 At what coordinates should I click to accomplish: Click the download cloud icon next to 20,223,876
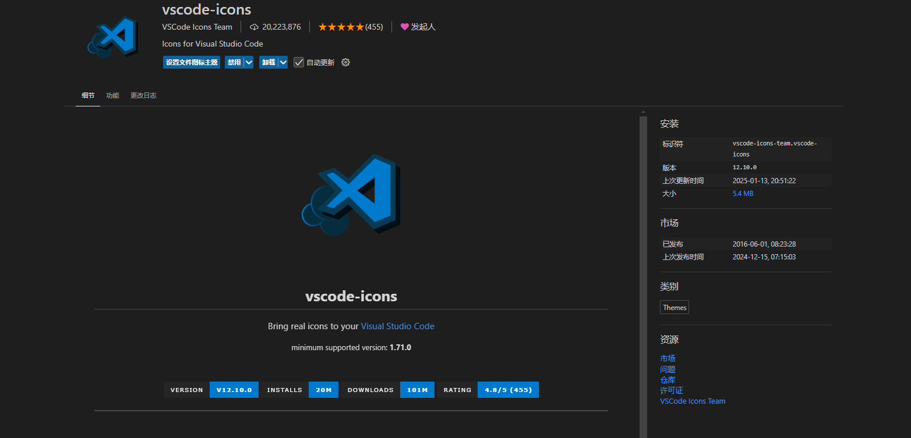(254, 27)
